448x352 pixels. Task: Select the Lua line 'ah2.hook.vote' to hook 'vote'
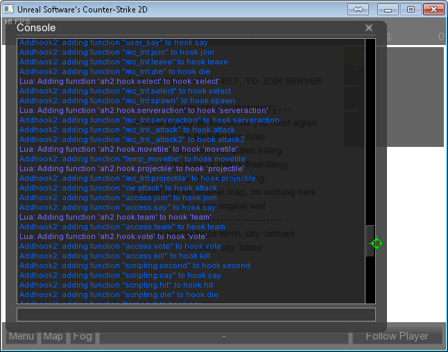(113, 237)
